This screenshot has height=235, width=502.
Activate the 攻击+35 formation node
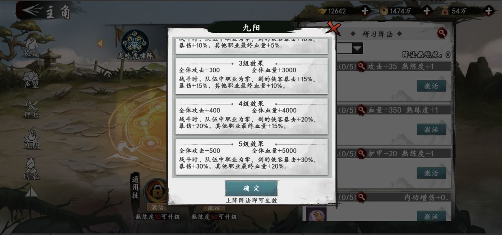pyautogui.click(x=431, y=86)
